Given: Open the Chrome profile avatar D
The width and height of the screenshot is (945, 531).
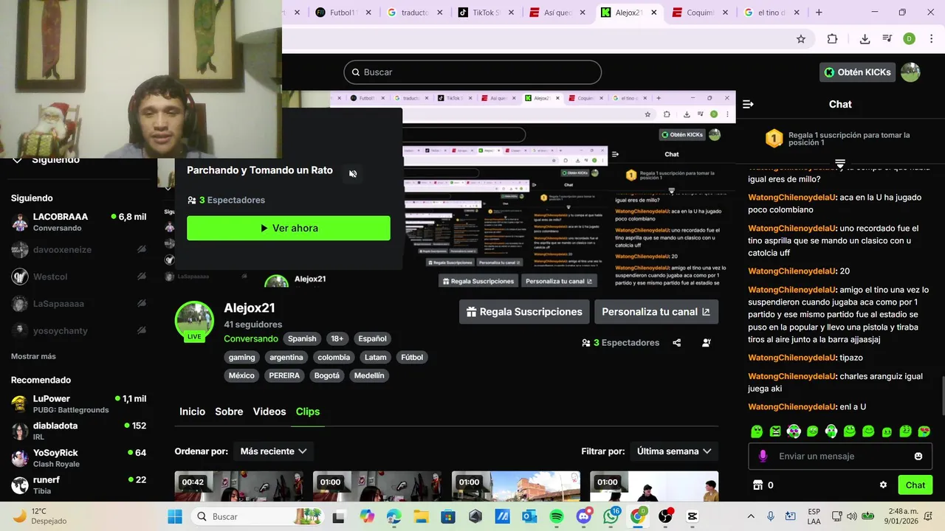Looking at the screenshot, I should coord(909,39).
